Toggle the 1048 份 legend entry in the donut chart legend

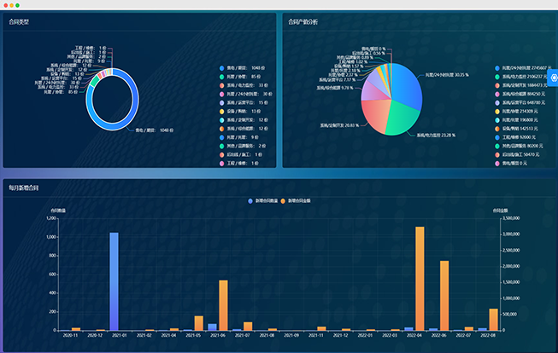click(223, 67)
